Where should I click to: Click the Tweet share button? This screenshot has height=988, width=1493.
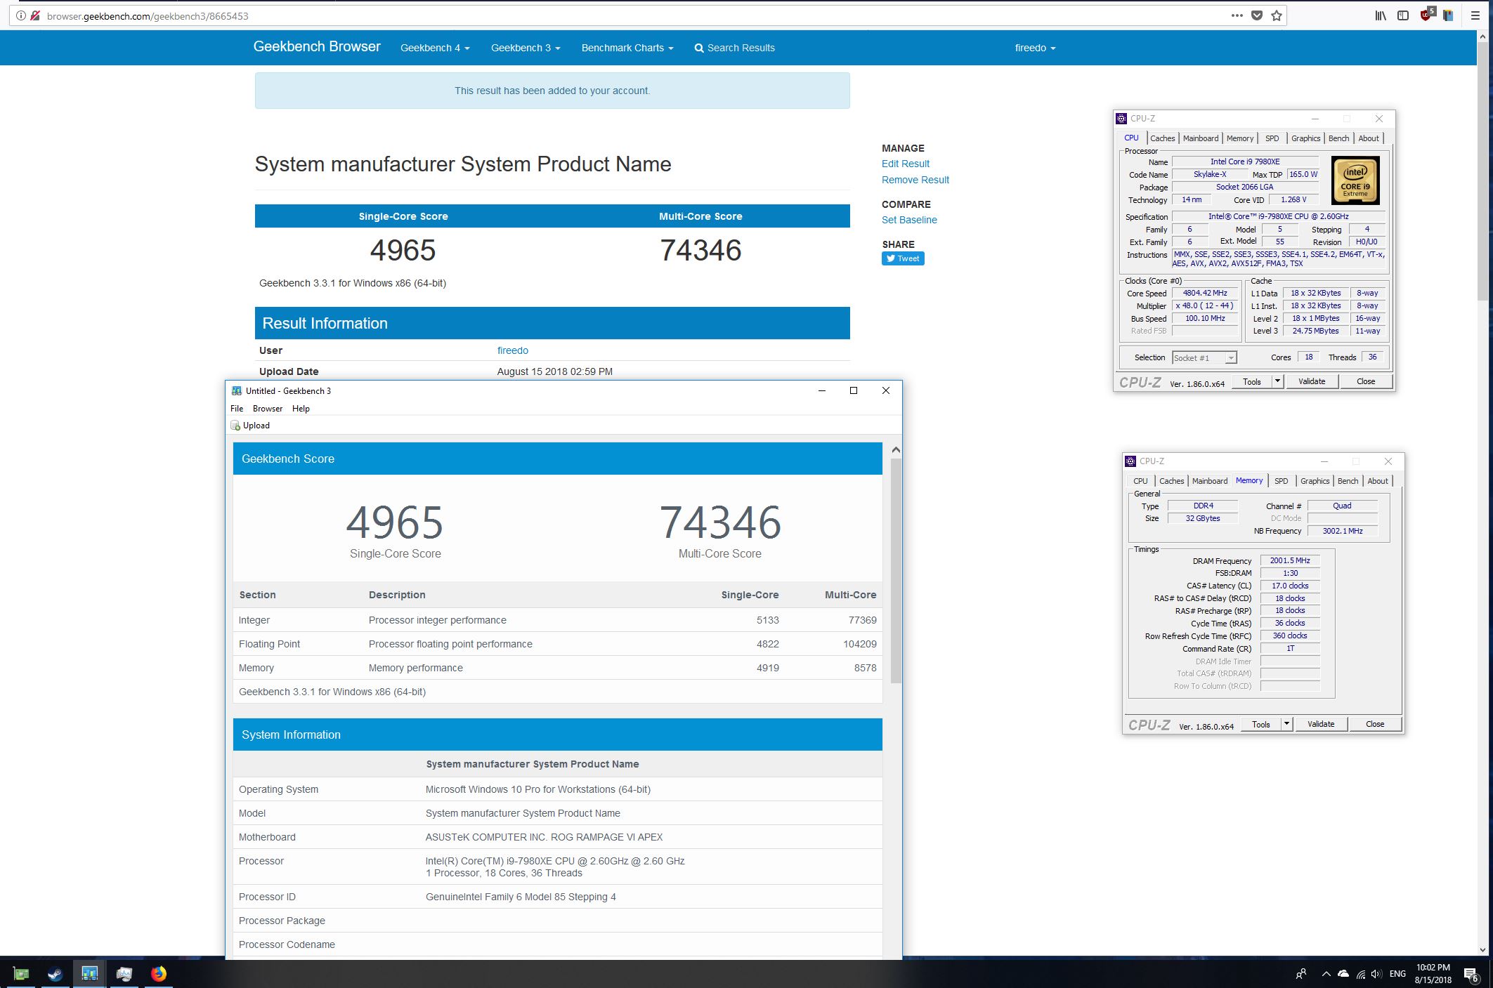pyautogui.click(x=903, y=258)
